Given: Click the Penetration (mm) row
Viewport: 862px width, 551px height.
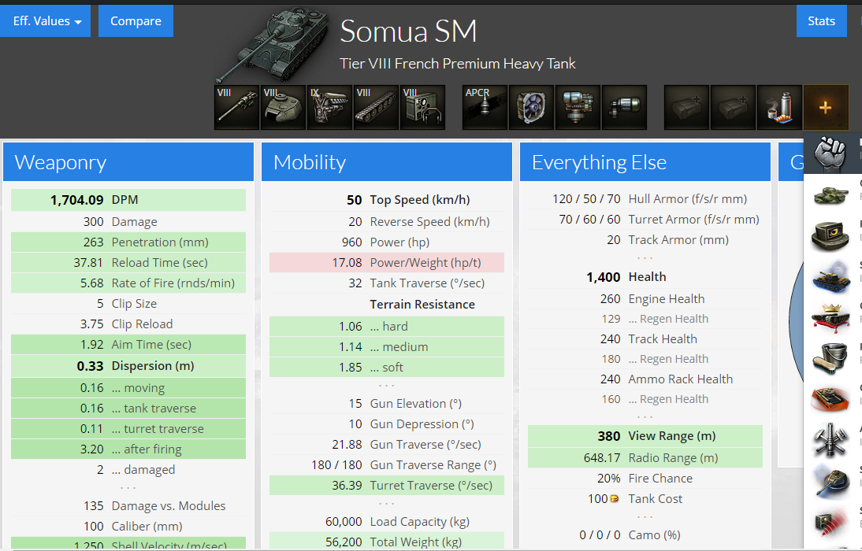Looking at the screenshot, I should 128,242.
